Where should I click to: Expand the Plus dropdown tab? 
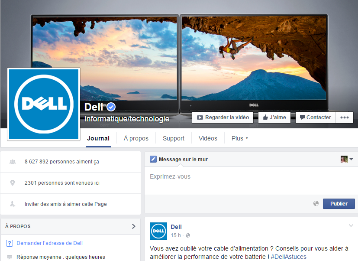click(x=240, y=138)
